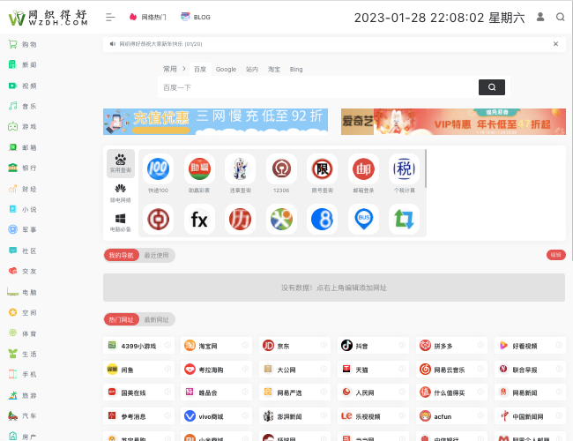
Task: Expand details arrow on 闲鱼 card
Action: (x=167, y=369)
